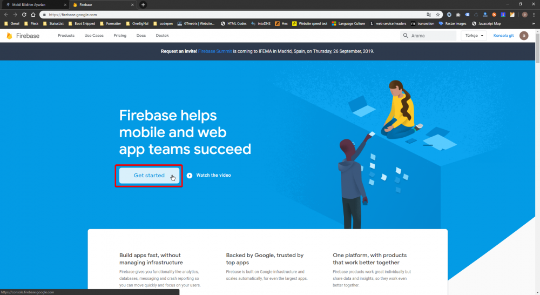Open the transection bookmark

(423, 23)
